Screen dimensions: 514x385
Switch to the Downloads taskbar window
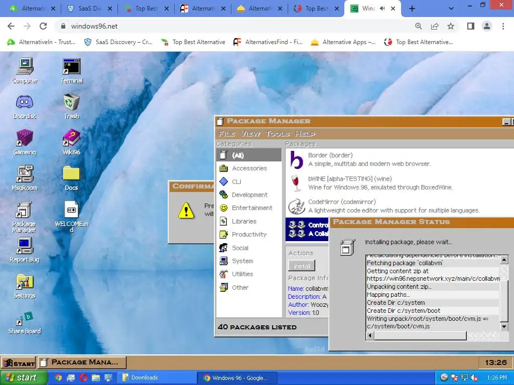point(157,378)
